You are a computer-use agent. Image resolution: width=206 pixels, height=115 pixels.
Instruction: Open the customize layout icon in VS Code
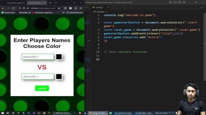click(x=184, y=2)
